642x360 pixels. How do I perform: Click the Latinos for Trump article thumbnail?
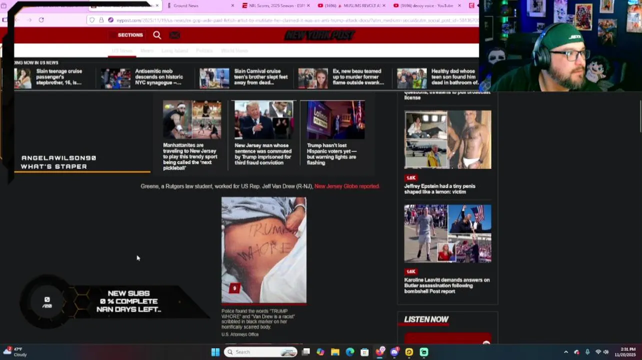pos(336,119)
